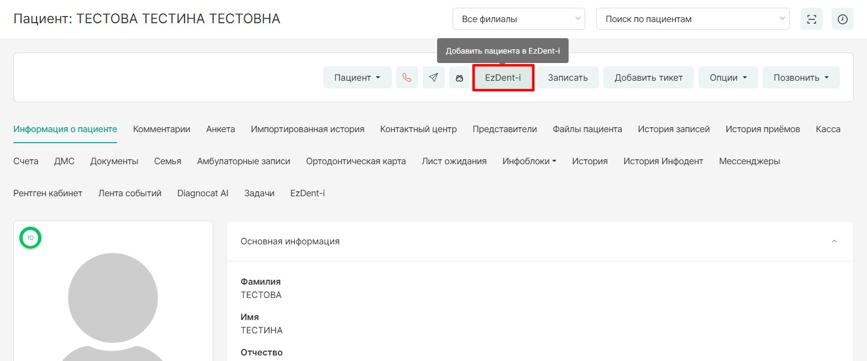The image size is (867, 361).
Task: Click the paper plane send icon
Action: (x=434, y=77)
